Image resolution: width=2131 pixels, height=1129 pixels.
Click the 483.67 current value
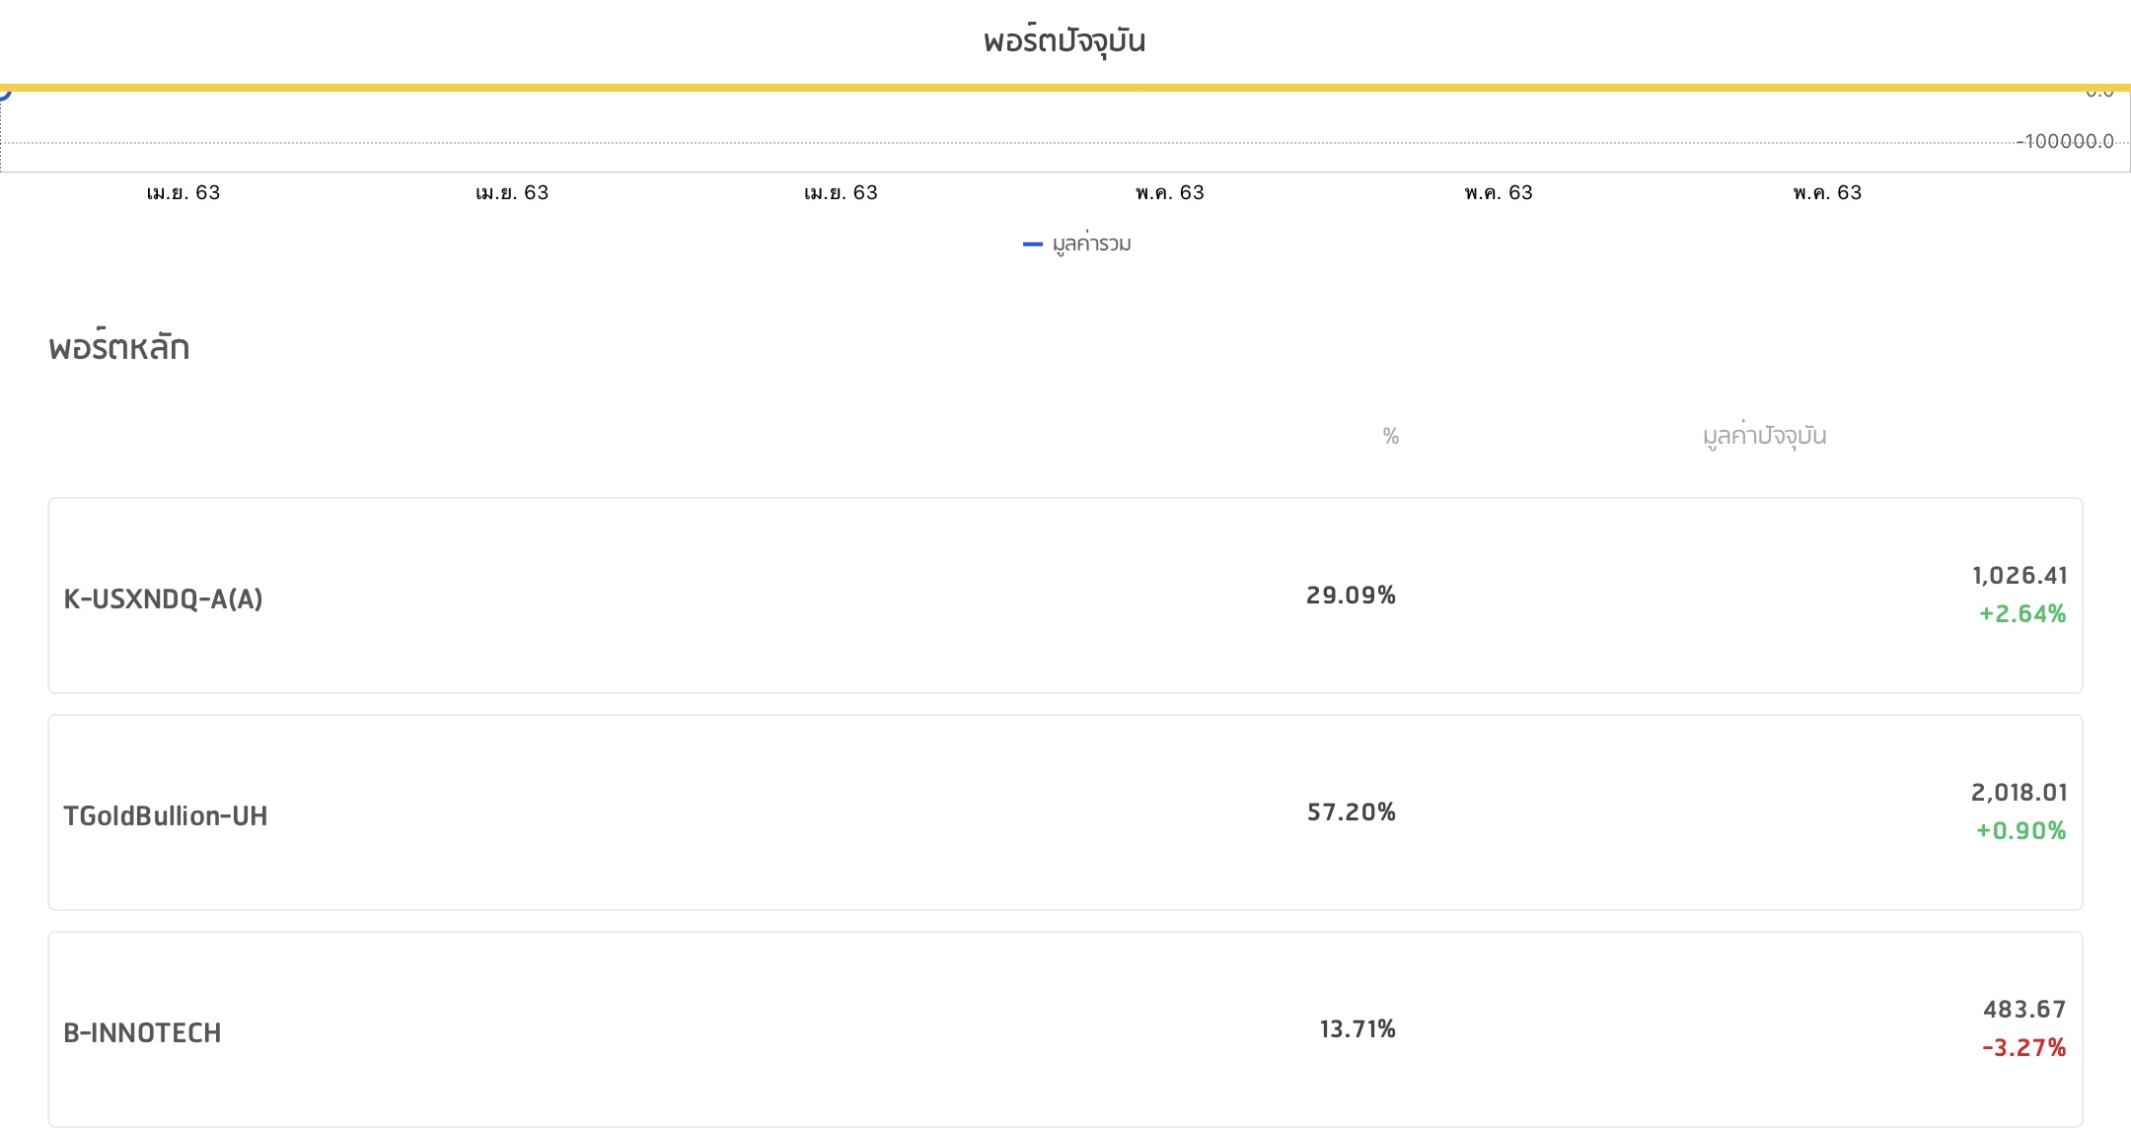(x=2024, y=1010)
